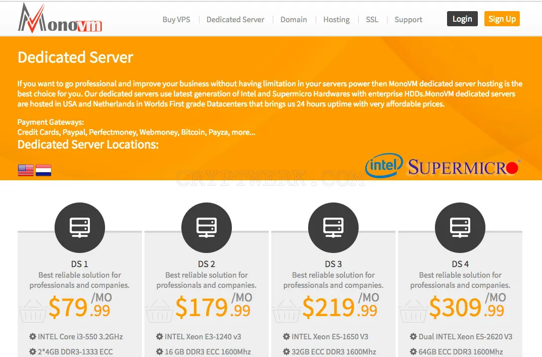Click the DS 1 server icon
The width and height of the screenshot is (542, 357).
click(80, 227)
